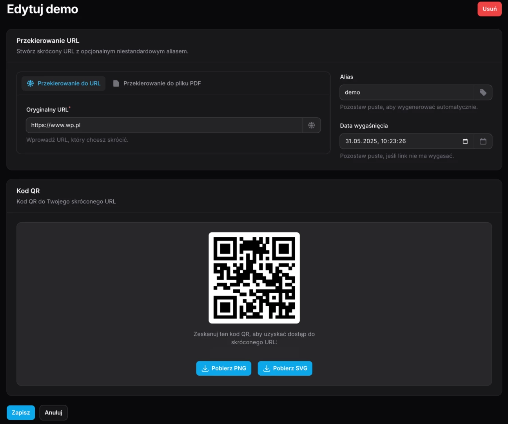
Task: Click the Kod QR section title
Action: (28, 191)
